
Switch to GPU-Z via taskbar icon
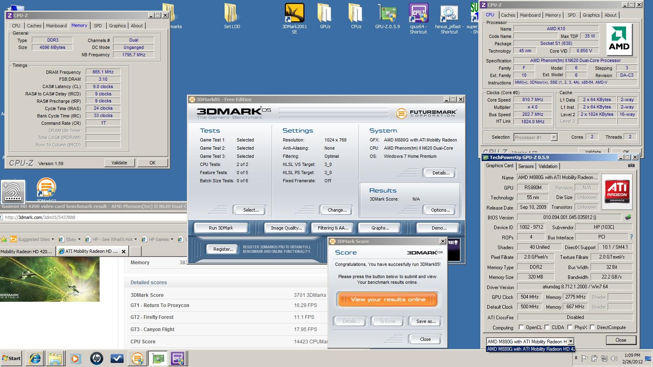(158, 358)
